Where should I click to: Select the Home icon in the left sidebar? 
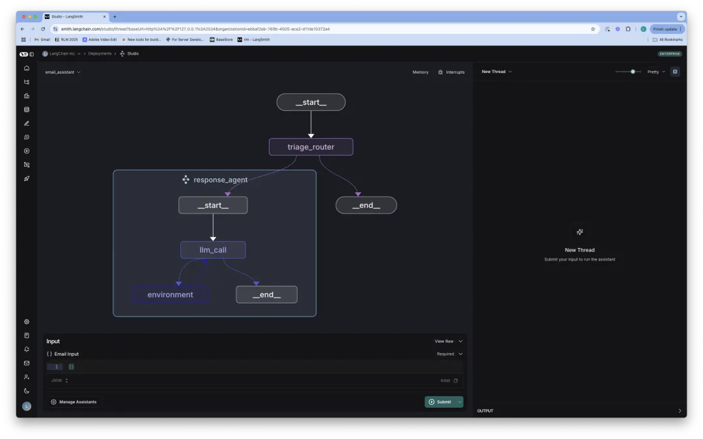coord(26,68)
